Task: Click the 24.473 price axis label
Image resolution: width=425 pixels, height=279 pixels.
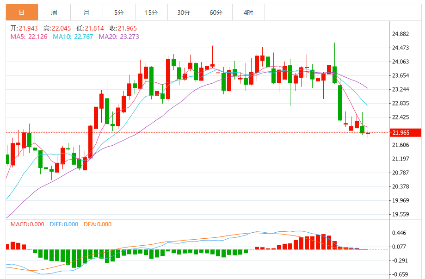Action: pyautogui.click(x=400, y=48)
